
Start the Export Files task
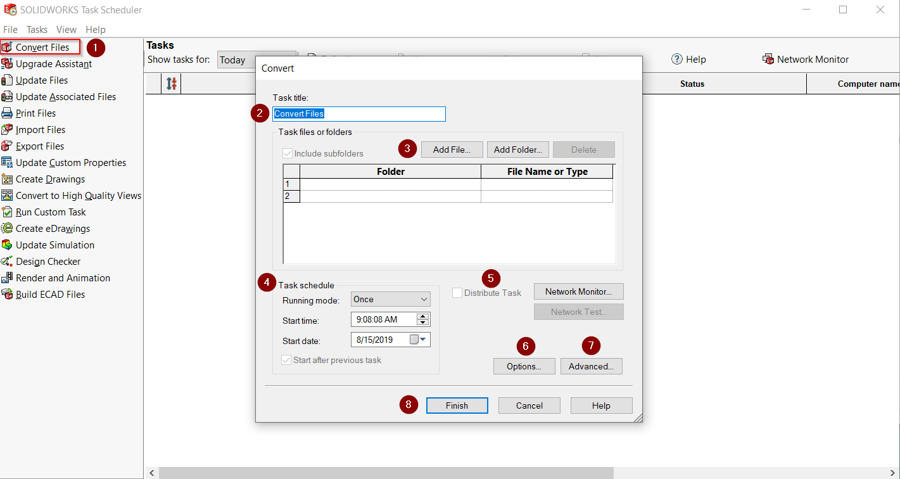32,146
